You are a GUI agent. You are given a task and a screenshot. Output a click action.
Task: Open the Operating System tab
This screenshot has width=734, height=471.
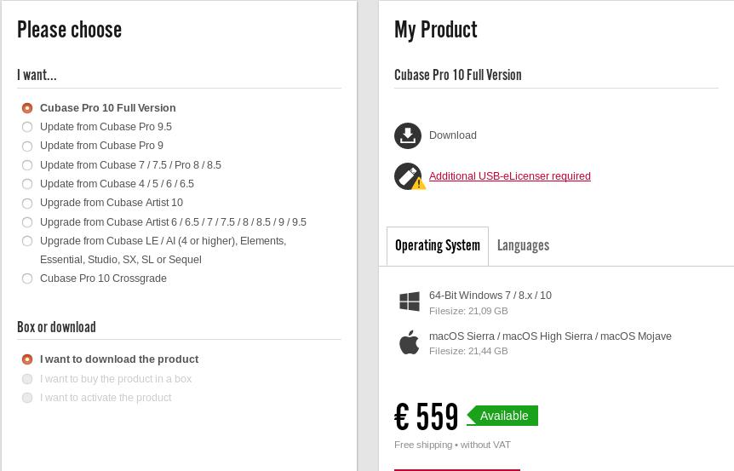coord(438,246)
